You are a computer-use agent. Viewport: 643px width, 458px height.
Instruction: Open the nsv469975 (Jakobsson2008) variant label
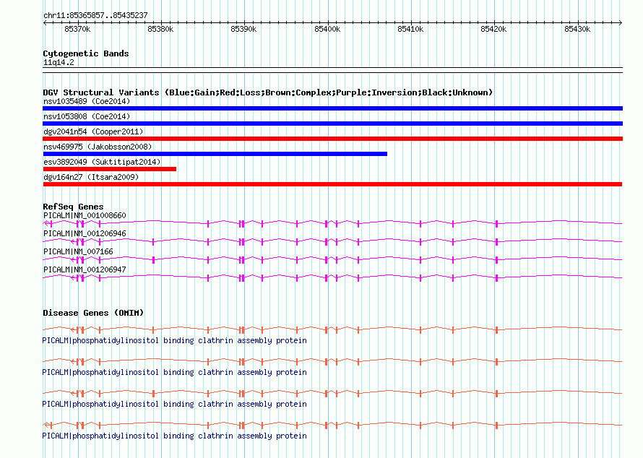click(98, 147)
